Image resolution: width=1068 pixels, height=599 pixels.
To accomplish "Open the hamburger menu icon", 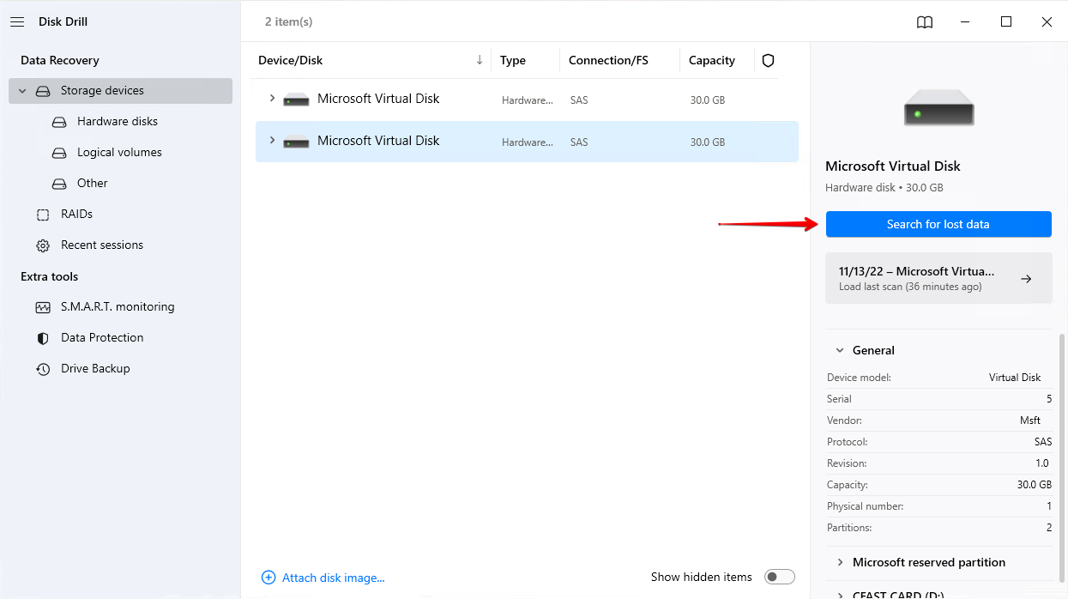I will (17, 21).
